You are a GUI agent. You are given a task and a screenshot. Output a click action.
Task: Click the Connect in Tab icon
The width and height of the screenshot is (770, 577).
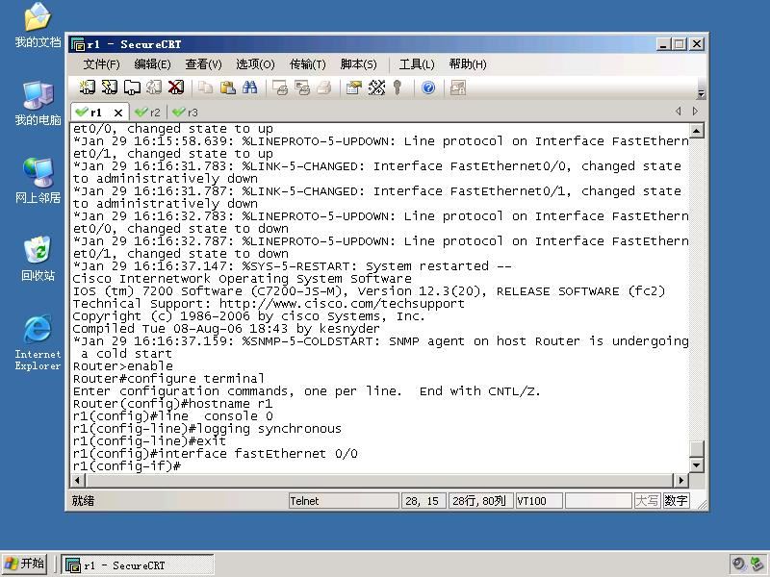[x=132, y=88]
